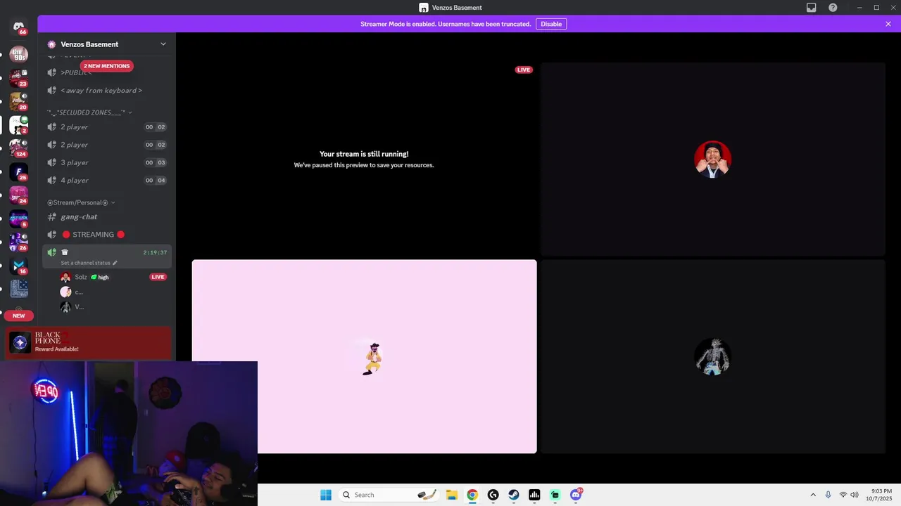Open the volume icon in system tray

855,495
